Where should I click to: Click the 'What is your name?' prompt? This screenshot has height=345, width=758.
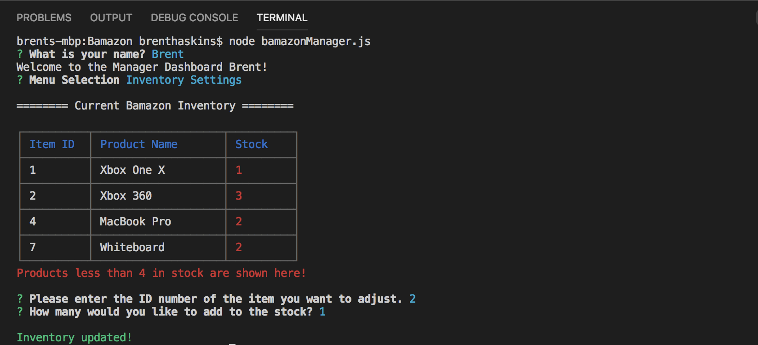point(87,54)
